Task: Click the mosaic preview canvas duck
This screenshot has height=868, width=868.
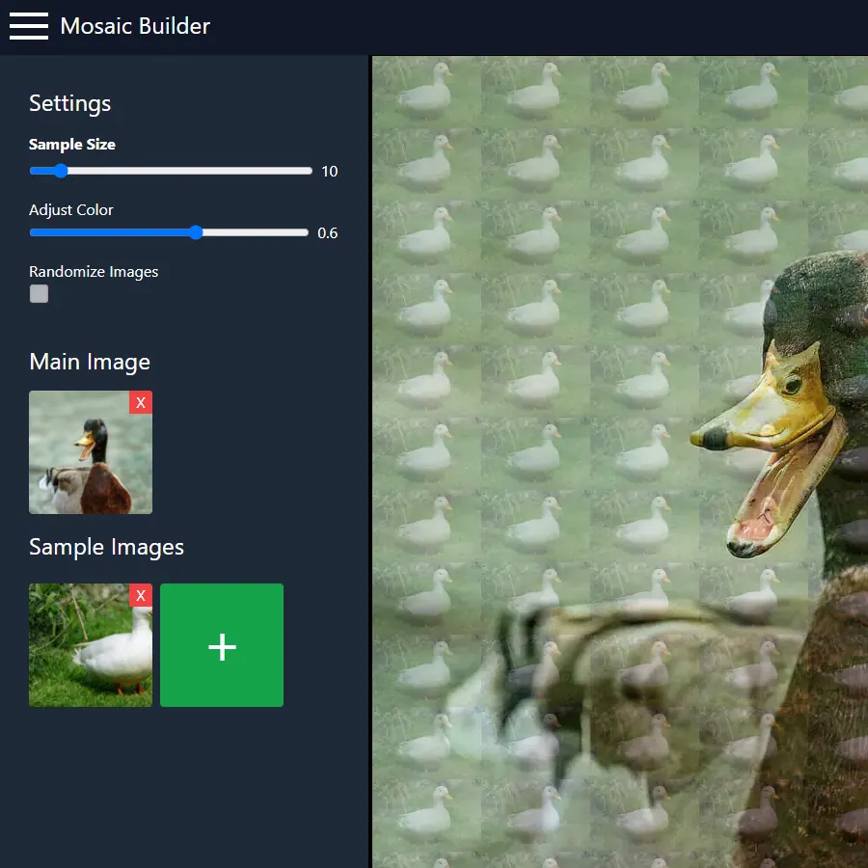Action: point(620,462)
